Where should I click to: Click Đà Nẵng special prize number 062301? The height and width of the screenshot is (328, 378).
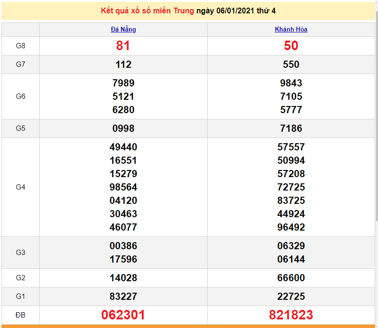click(x=123, y=315)
